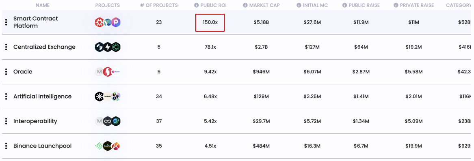This screenshot has width=474, height=161.
Task: Click the Public Raise info icon
Action: tap(344, 5)
